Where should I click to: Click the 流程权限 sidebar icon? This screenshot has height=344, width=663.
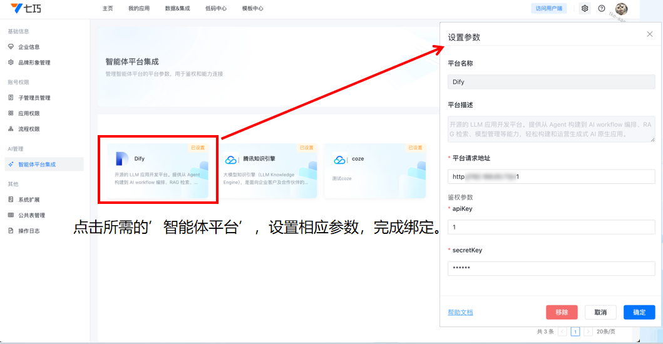(11, 128)
